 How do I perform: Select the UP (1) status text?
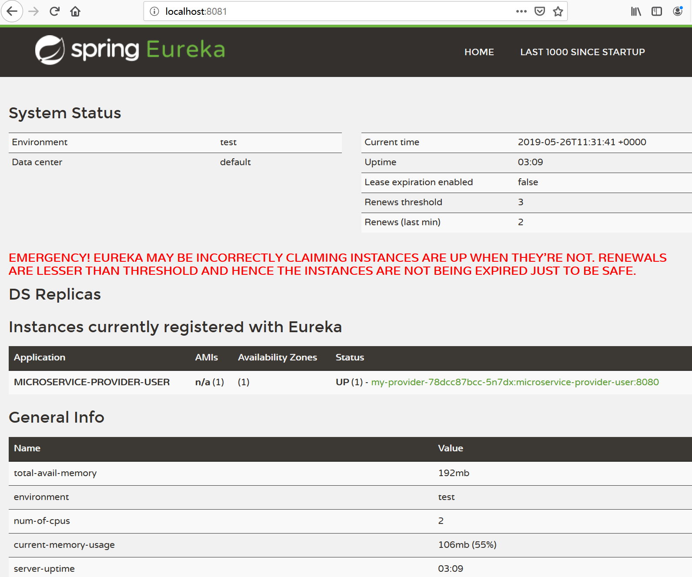(349, 382)
